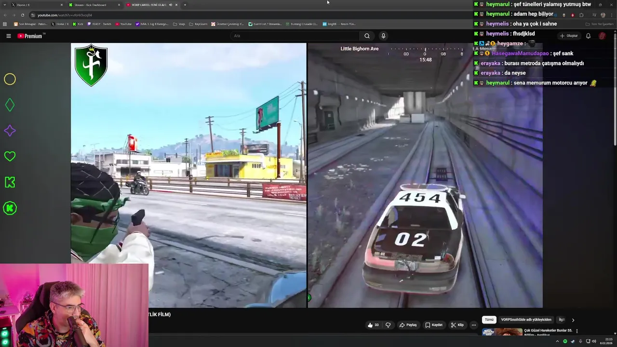Like the video with thumbs up
This screenshot has width=617, height=347.
pyautogui.click(x=373, y=325)
